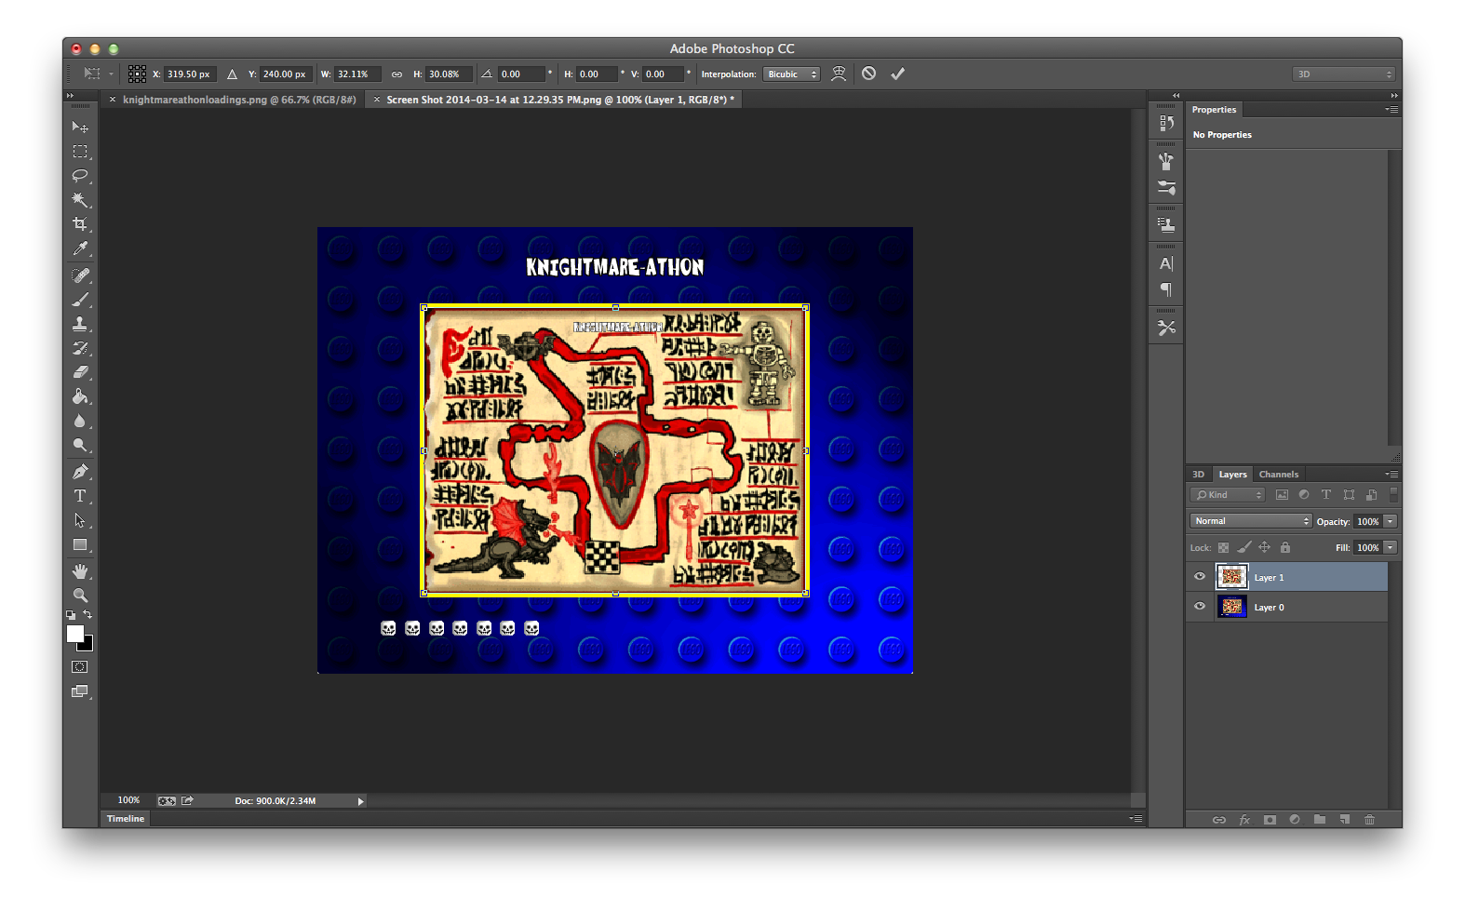1465x911 pixels.
Task: Open the Normal blend mode dropdown
Action: [1250, 521]
